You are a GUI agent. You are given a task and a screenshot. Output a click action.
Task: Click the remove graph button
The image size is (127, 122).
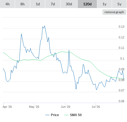pyautogui.click(x=114, y=12)
